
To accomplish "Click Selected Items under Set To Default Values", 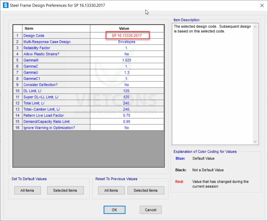I will click(65, 190).
